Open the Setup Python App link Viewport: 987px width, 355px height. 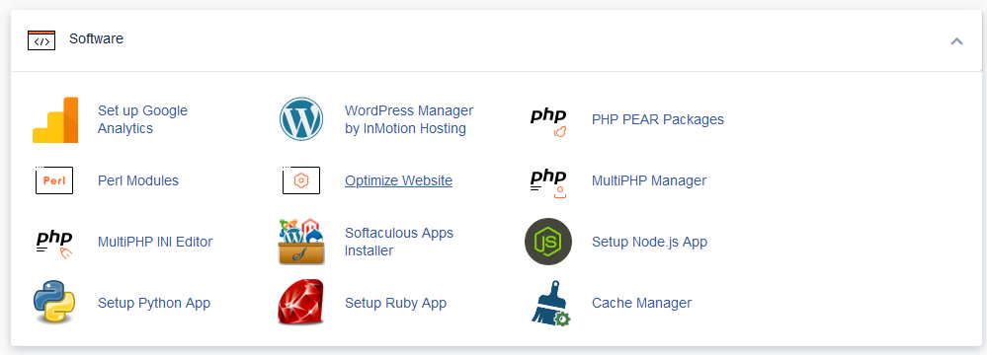(154, 303)
